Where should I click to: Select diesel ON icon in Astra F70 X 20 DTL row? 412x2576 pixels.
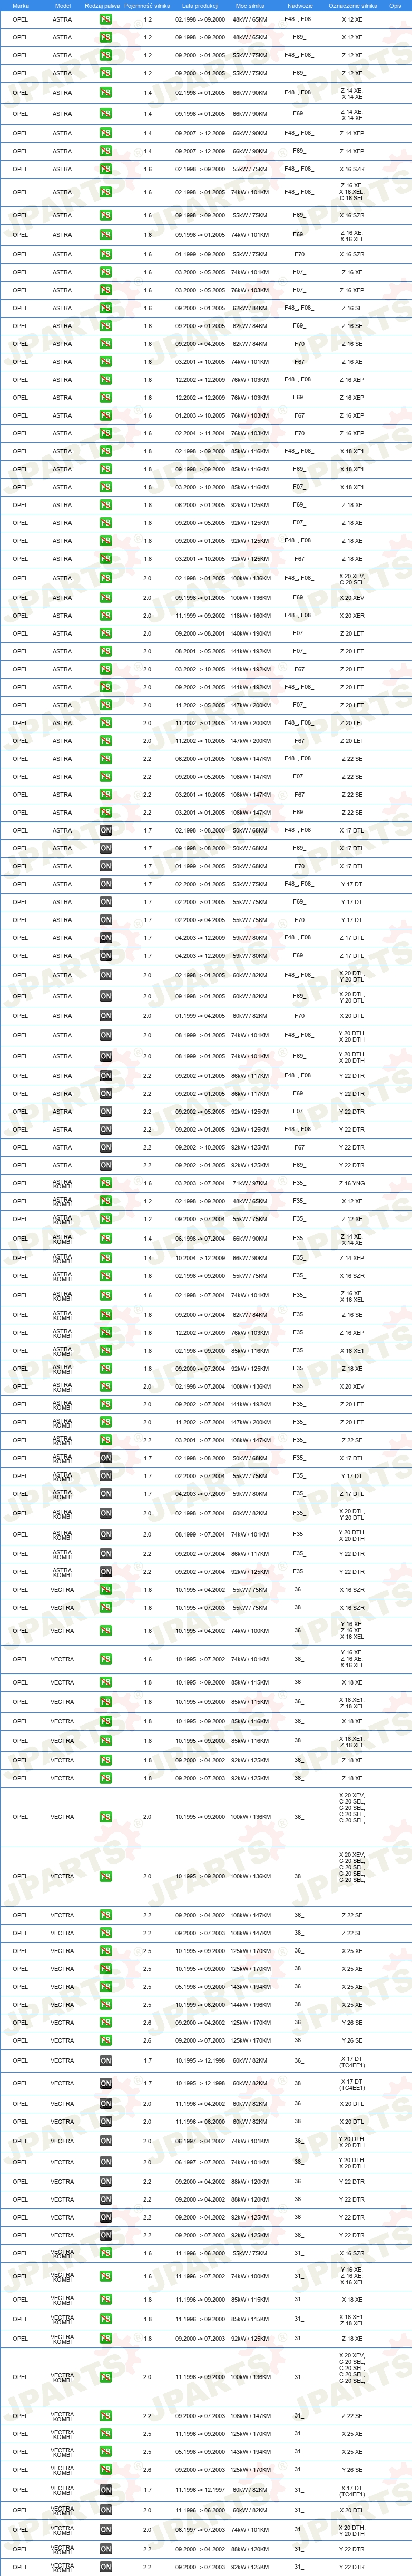point(105,1016)
